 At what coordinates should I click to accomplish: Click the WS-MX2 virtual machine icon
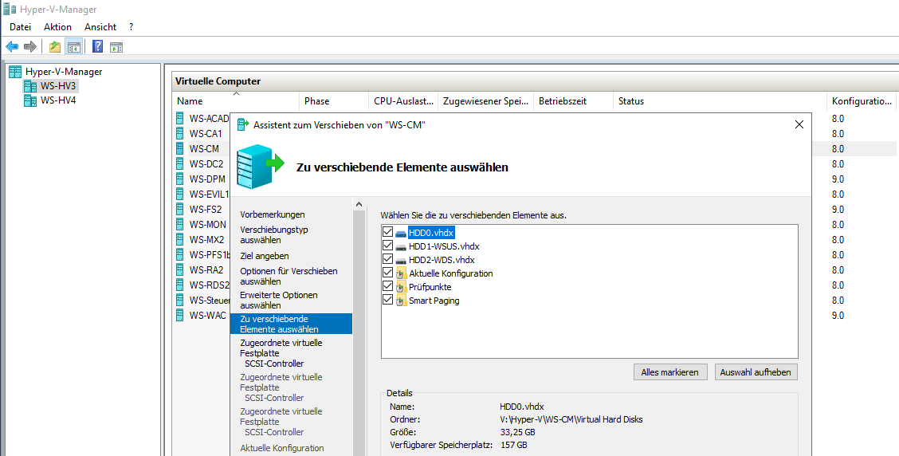180,240
